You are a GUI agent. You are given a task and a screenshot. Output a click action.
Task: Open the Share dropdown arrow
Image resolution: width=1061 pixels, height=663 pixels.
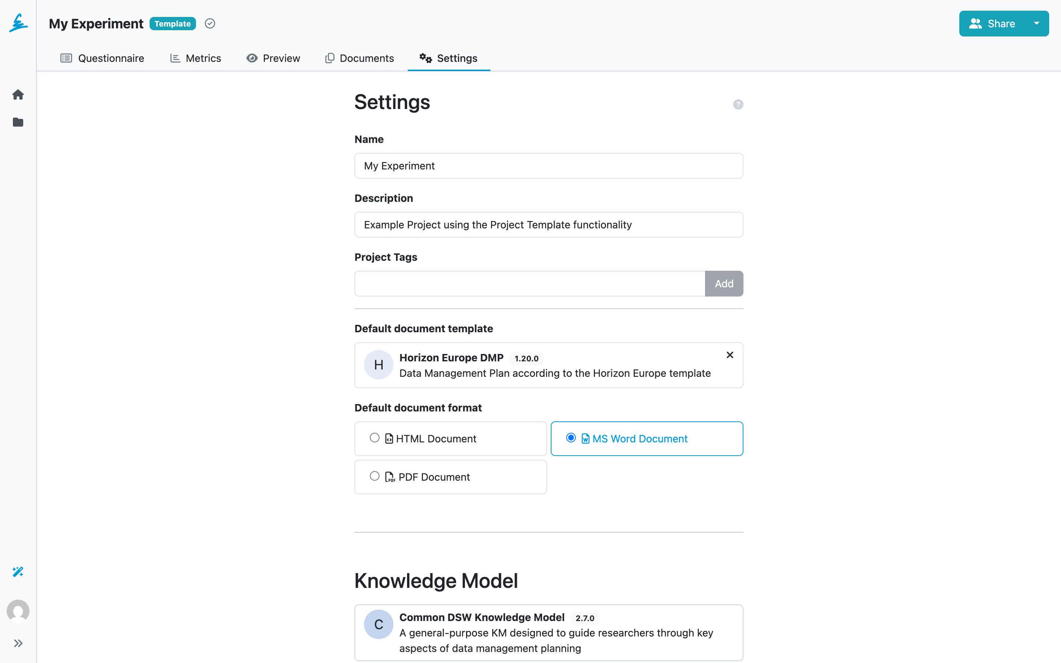tap(1036, 24)
